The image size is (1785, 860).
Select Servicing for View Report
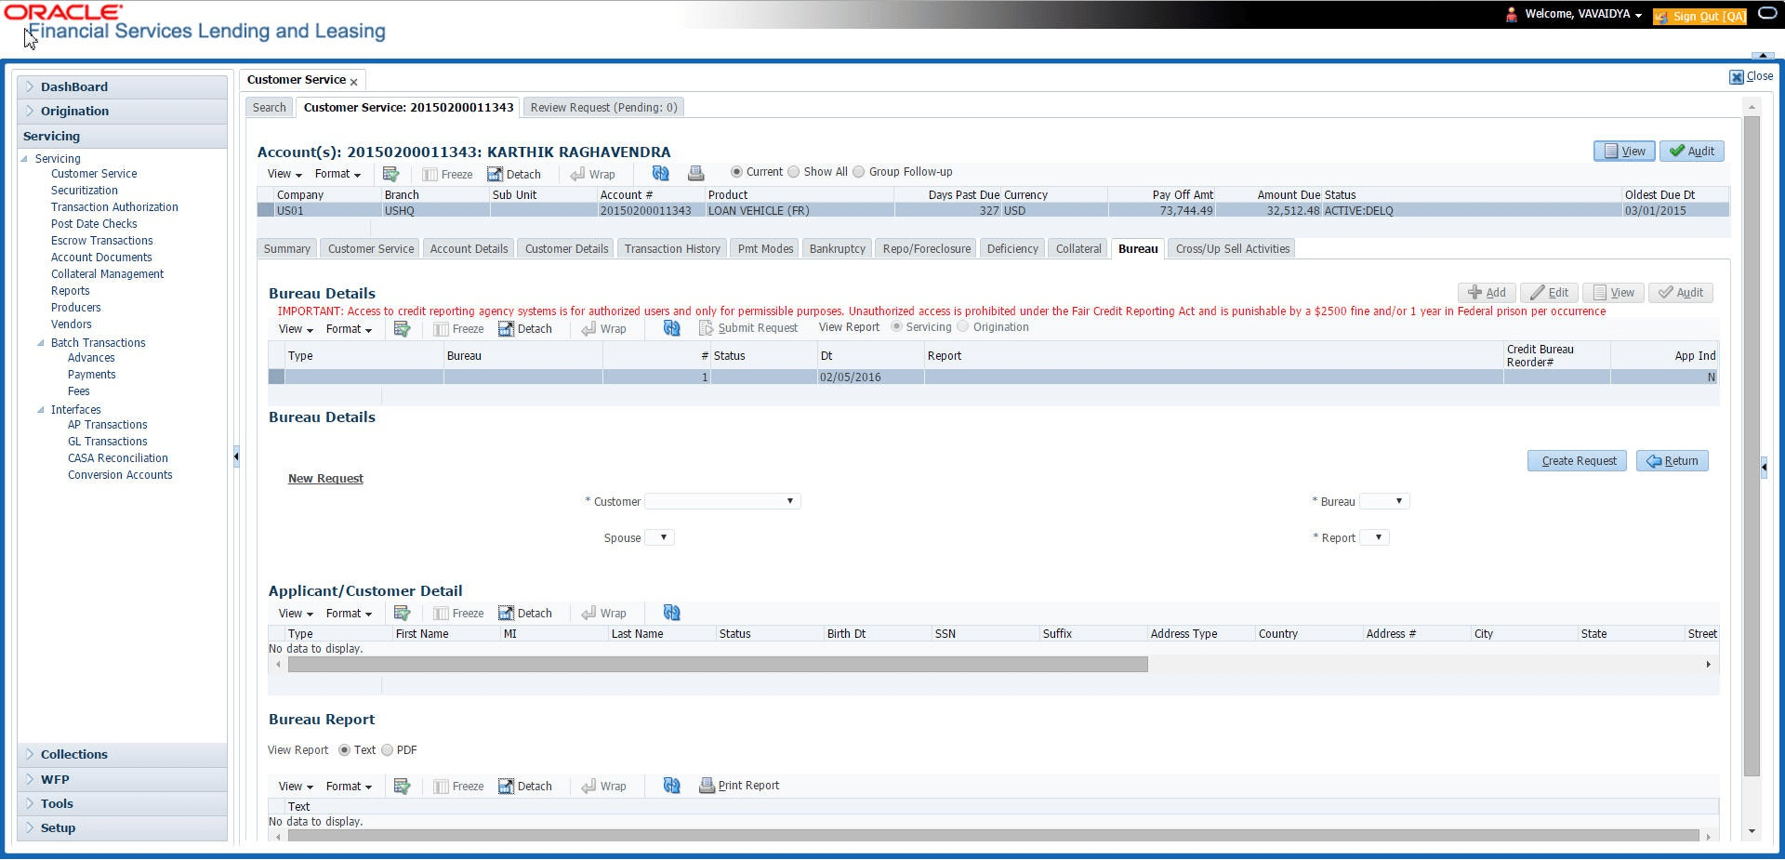coord(896,326)
